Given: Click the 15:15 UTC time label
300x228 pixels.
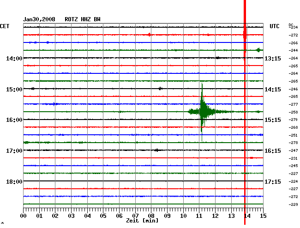Looking at the screenshot, I should pos(273,120).
